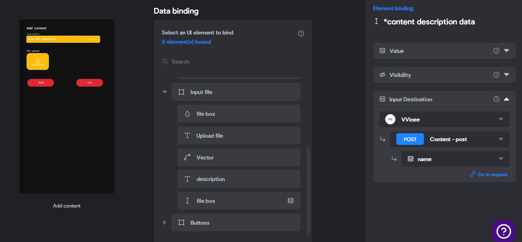Image resolution: width=522 pixels, height=242 pixels.
Task: Select the description text element
Action: [239, 179]
